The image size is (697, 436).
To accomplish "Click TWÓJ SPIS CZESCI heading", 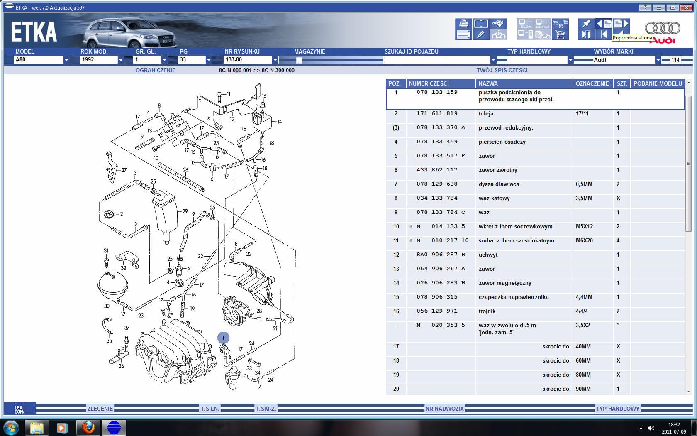I will (x=502, y=70).
